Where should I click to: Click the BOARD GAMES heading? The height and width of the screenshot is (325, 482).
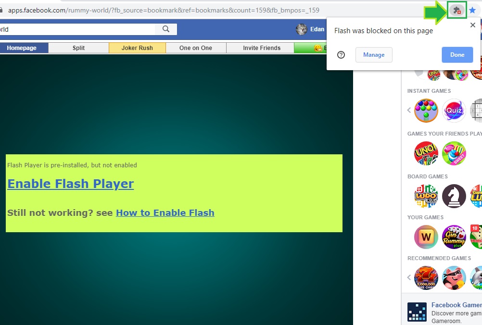(427, 176)
